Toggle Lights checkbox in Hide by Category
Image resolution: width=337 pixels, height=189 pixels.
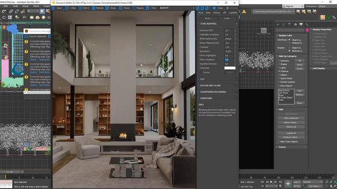(279, 68)
